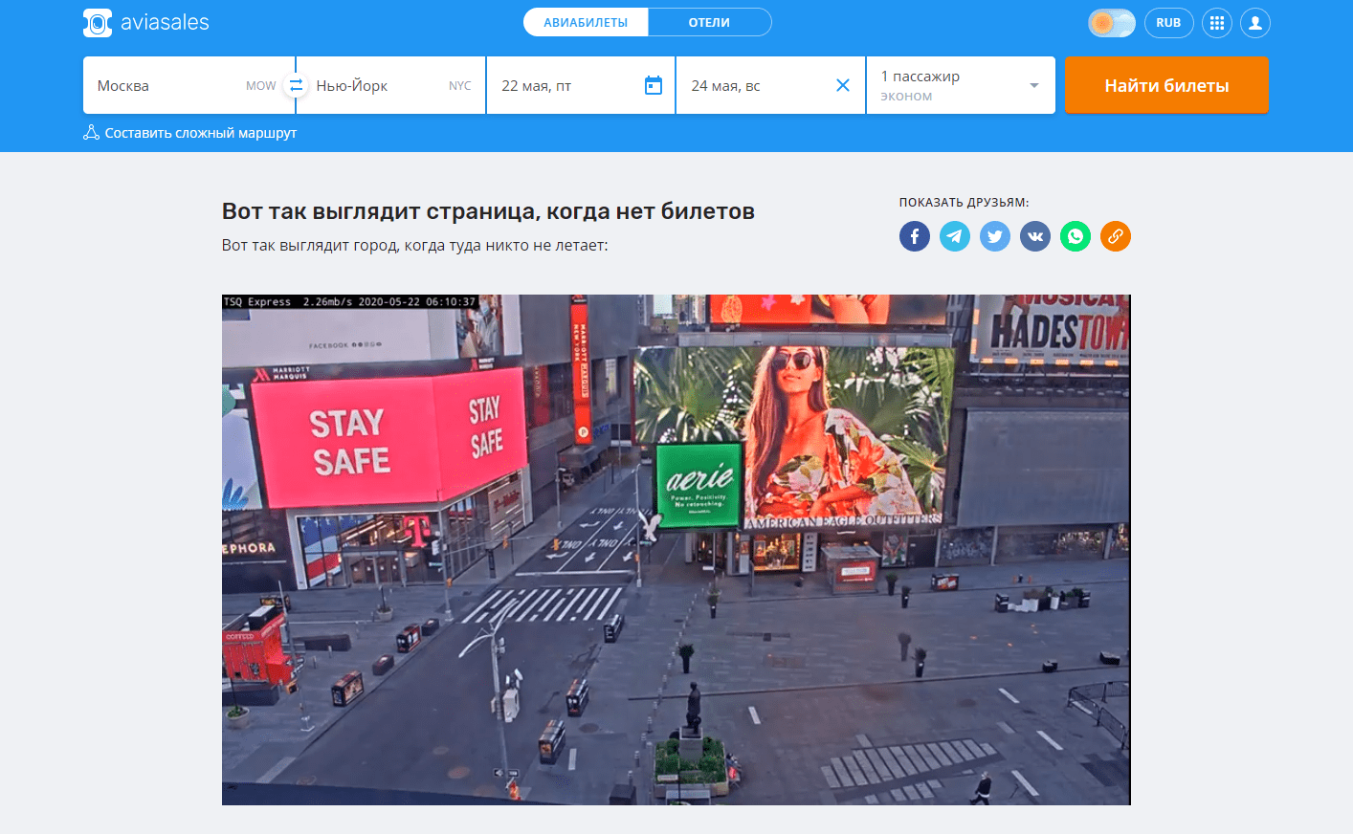Image resolution: width=1353 pixels, height=834 pixels.
Task: Open the departure date 22 мая field
Action: point(581,85)
